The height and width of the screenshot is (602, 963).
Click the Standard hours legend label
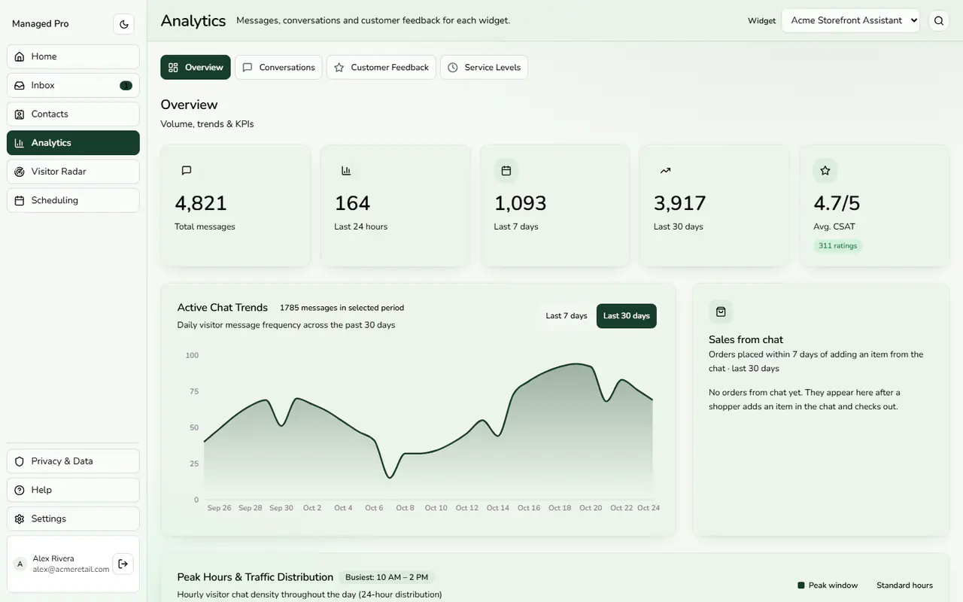point(904,585)
